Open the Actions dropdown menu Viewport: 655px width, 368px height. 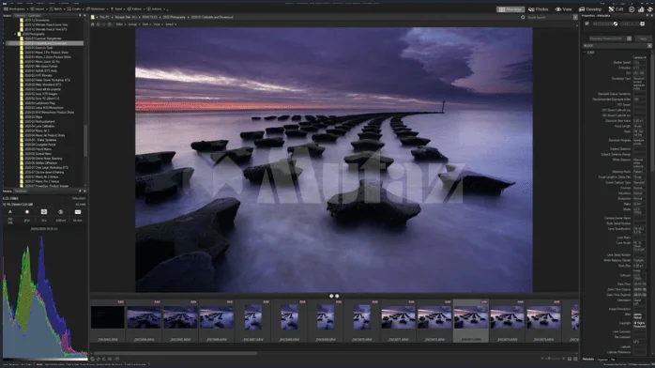[156, 8]
